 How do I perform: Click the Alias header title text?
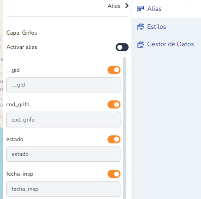114,6
